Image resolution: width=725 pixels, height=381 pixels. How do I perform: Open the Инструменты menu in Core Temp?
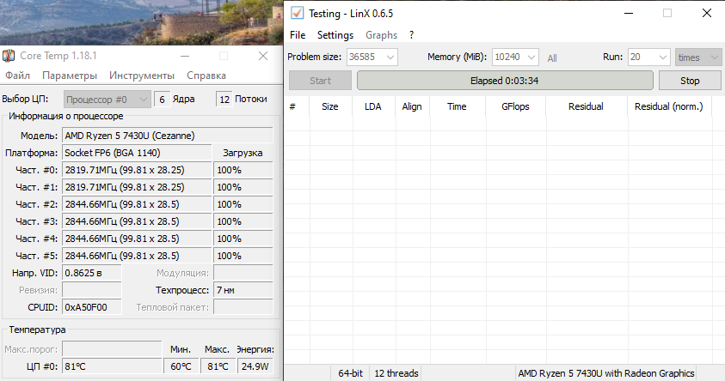pos(142,76)
